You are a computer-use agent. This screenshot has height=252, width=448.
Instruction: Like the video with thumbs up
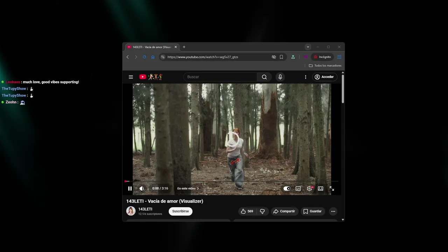(x=247, y=211)
